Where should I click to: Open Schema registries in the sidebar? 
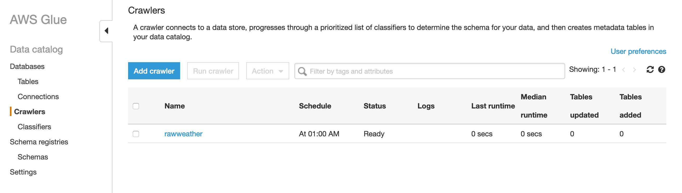click(39, 142)
